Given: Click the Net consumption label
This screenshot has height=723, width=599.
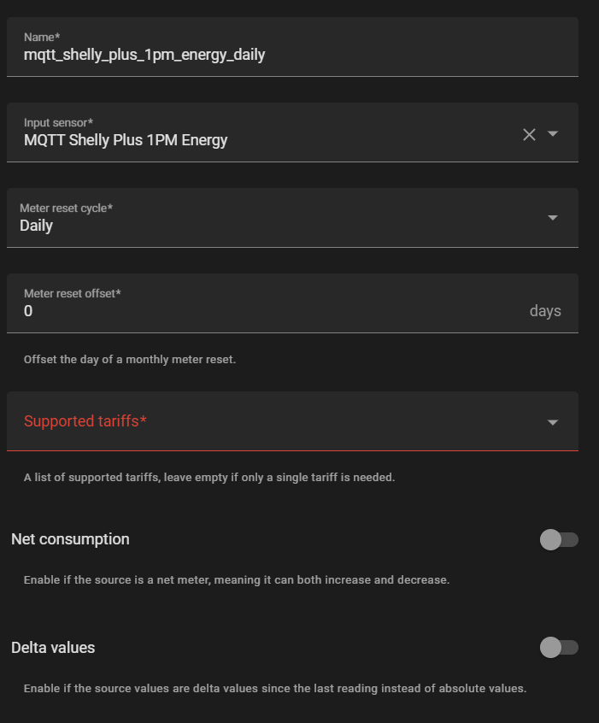Looking at the screenshot, I should click(x=70, y=539).
